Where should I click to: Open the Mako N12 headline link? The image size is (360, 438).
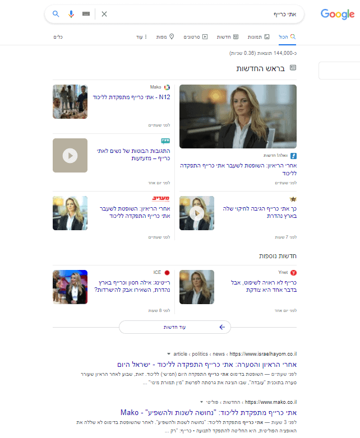click(x=131, y=97)
